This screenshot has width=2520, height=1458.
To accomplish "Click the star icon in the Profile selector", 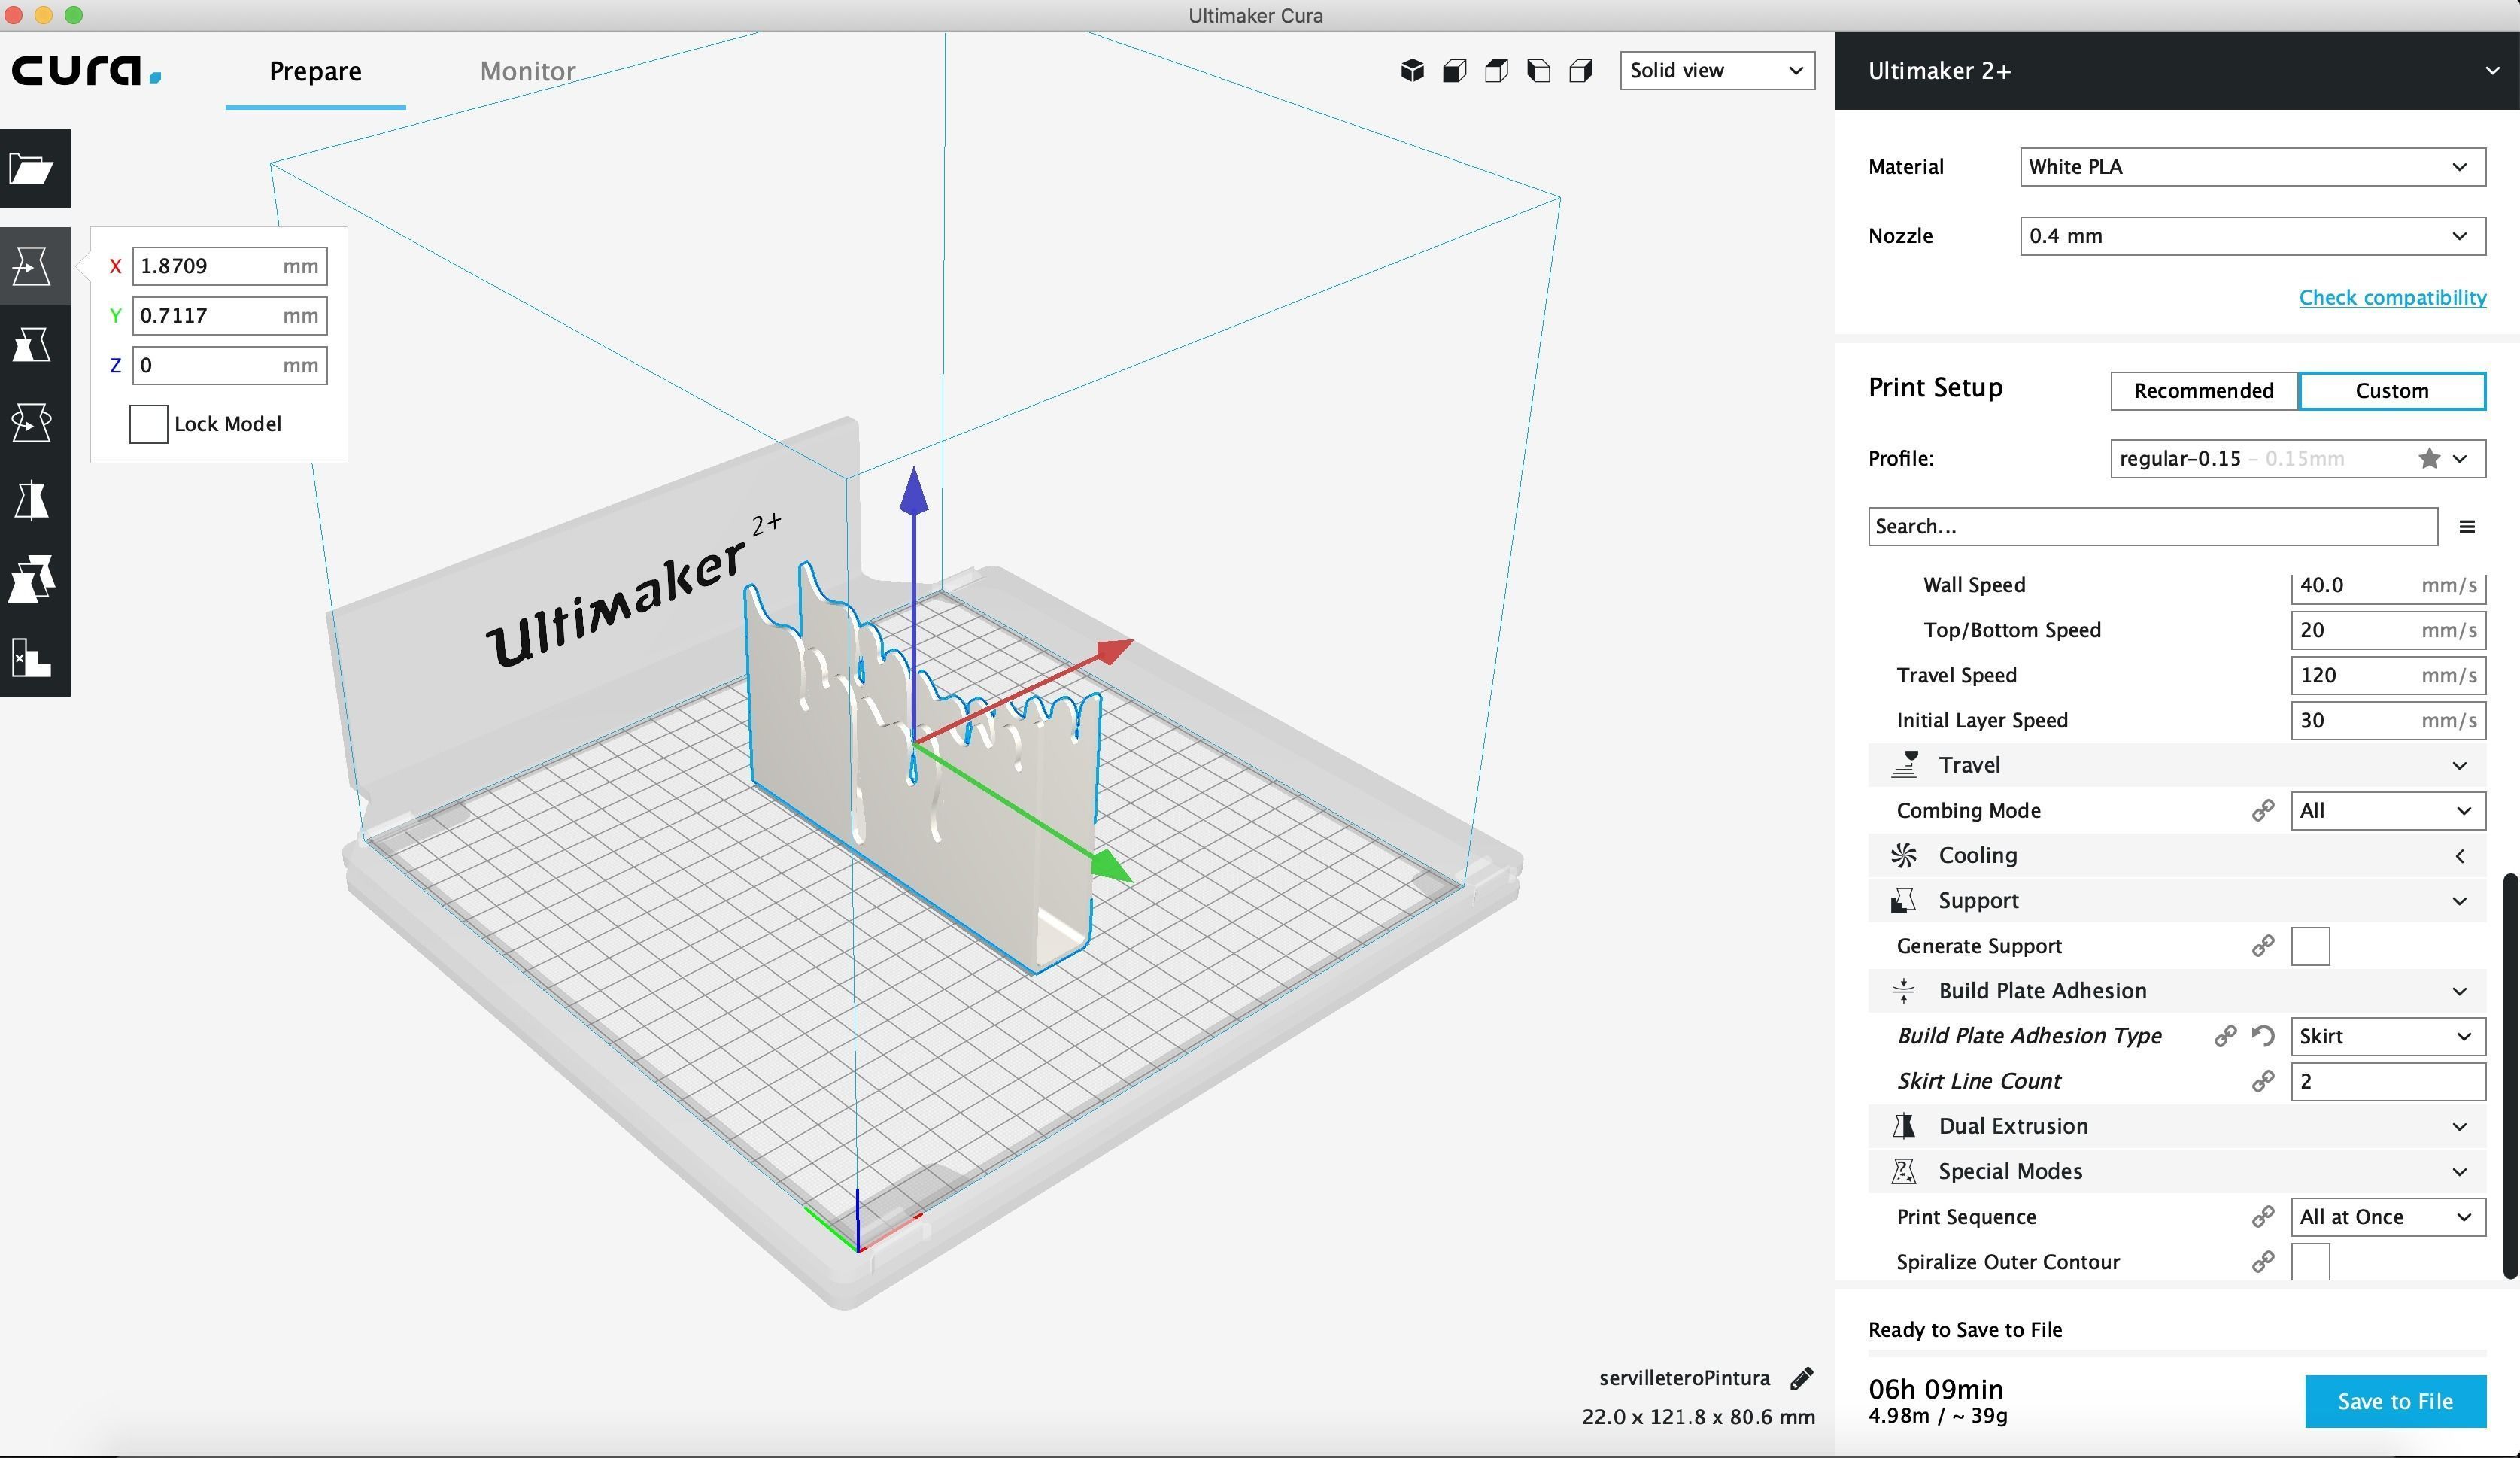I will [2429, 459].
